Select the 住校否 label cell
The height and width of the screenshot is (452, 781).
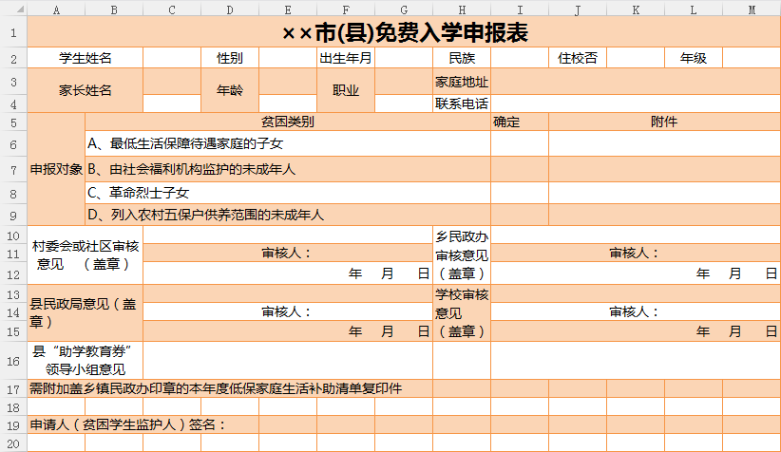coord(577,58)
